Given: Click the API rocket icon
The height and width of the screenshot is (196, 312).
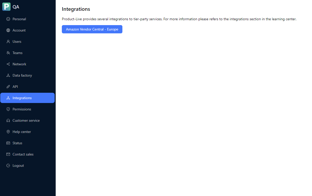Looking at the screenshot, I should pos(8,87).
